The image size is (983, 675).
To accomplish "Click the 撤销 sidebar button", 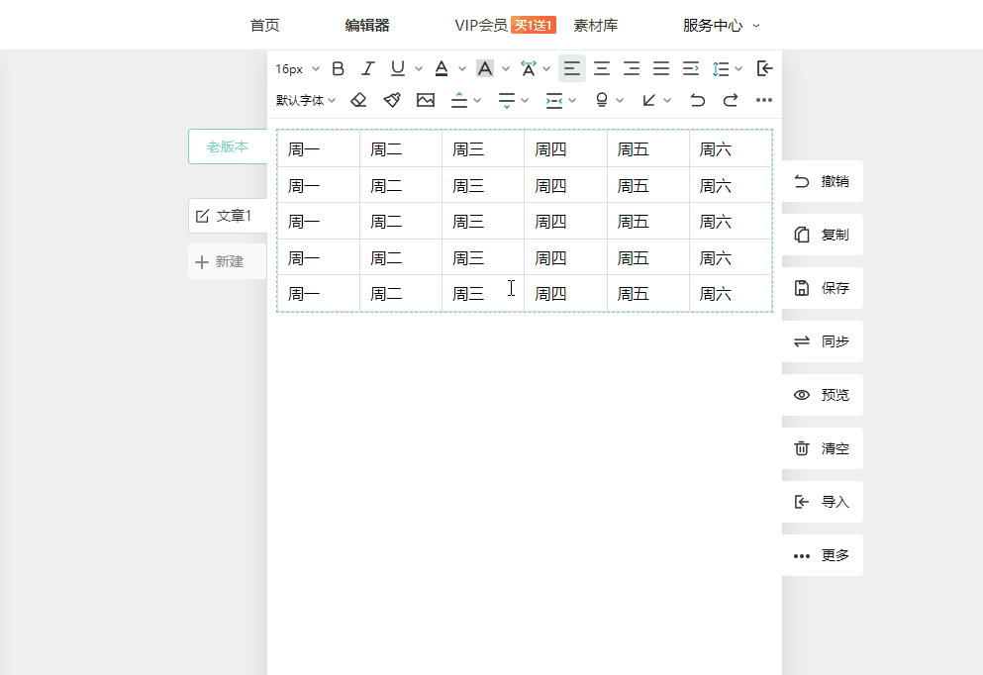I will (x=822, y=181).
